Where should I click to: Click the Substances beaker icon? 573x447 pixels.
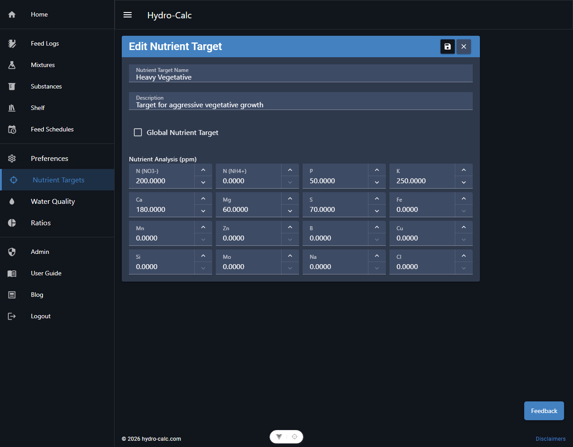click(x=12, y=86)
